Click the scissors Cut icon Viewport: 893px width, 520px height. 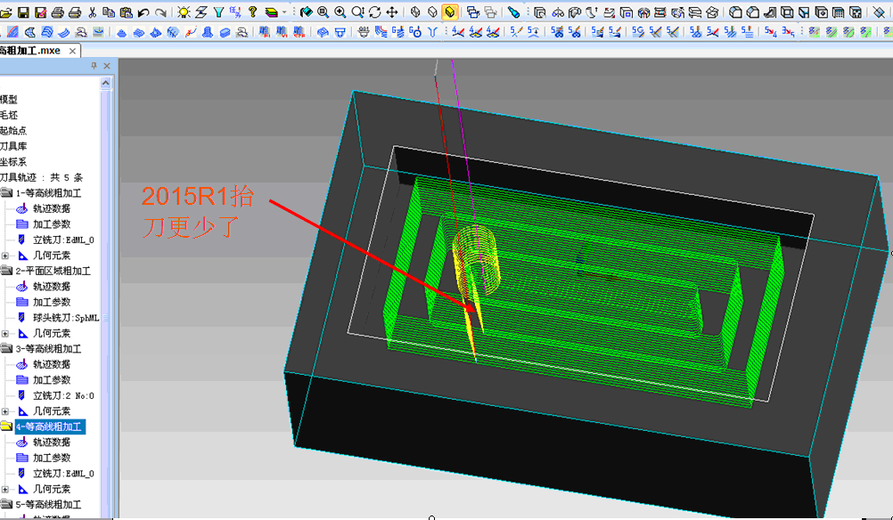click(x=92, y=12)
